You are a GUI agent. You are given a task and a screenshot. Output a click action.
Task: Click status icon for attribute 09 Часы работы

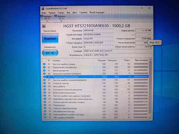tap(45, 86)
